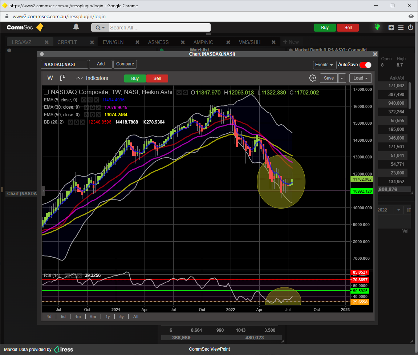This screenshot has height=355, width=418.
Task: Remove the RSI (14) indicator
Action: point(79,275)
